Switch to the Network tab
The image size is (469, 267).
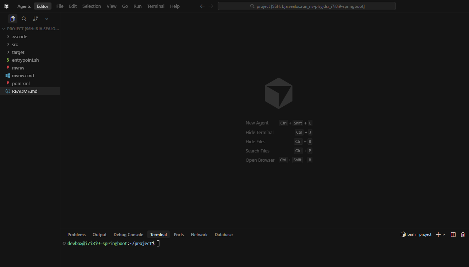tap(199, 235)
